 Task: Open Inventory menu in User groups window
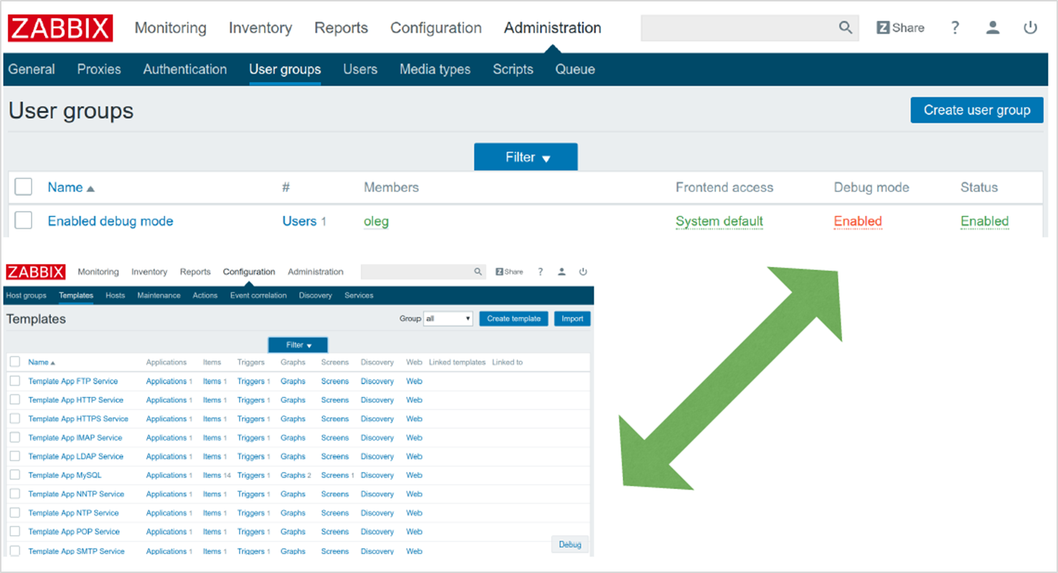pyautogui.click(x=260, y=28)
